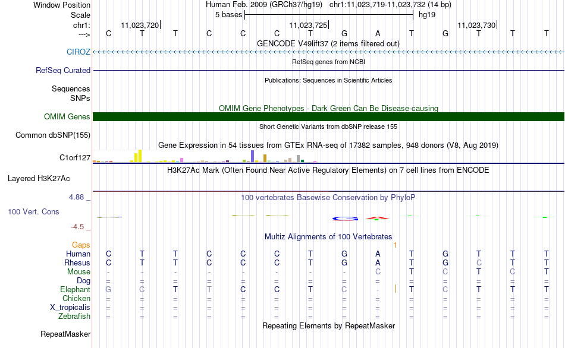Click the Common dbSNP(155) track label
The height and width of the screenshot is (348, 565).
tap(52, 135)
